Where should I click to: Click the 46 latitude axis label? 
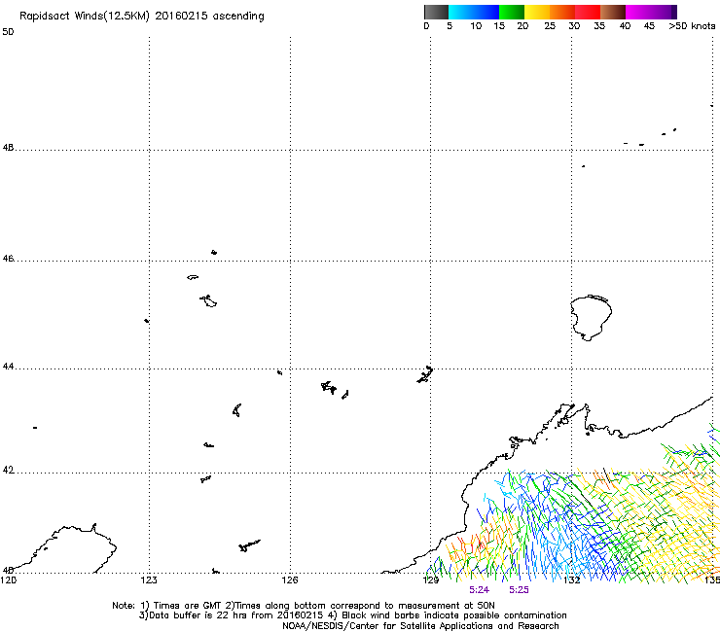(8, 259)
